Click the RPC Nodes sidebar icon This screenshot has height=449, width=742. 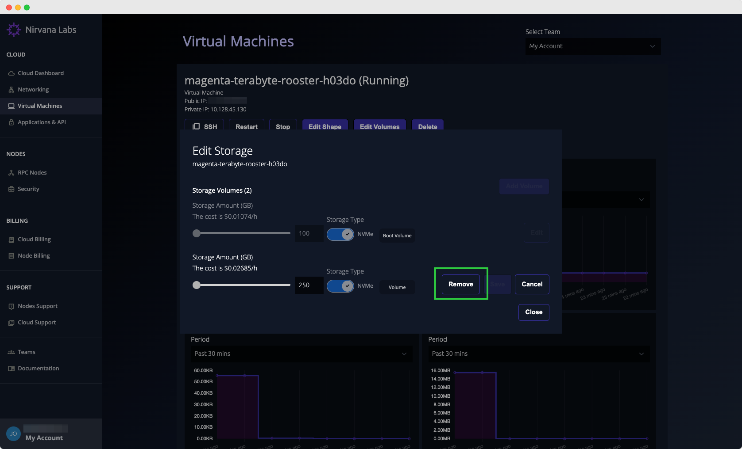(x=12, y=173)
